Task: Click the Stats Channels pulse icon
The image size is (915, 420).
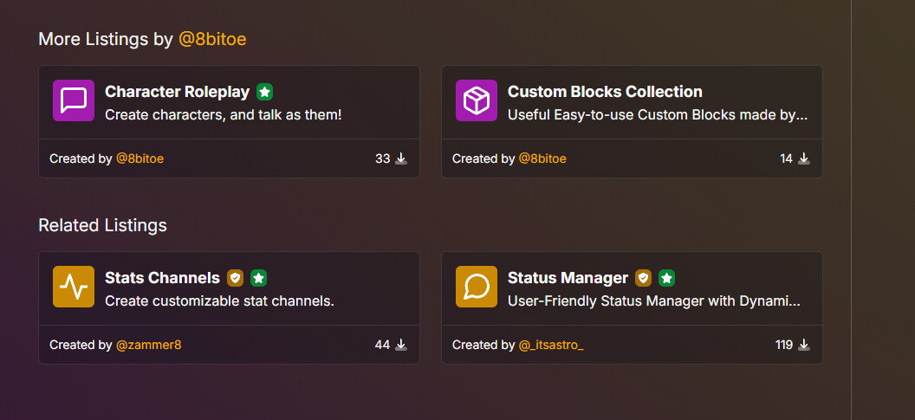Action: pyautogui.click(x=74, y=287)
